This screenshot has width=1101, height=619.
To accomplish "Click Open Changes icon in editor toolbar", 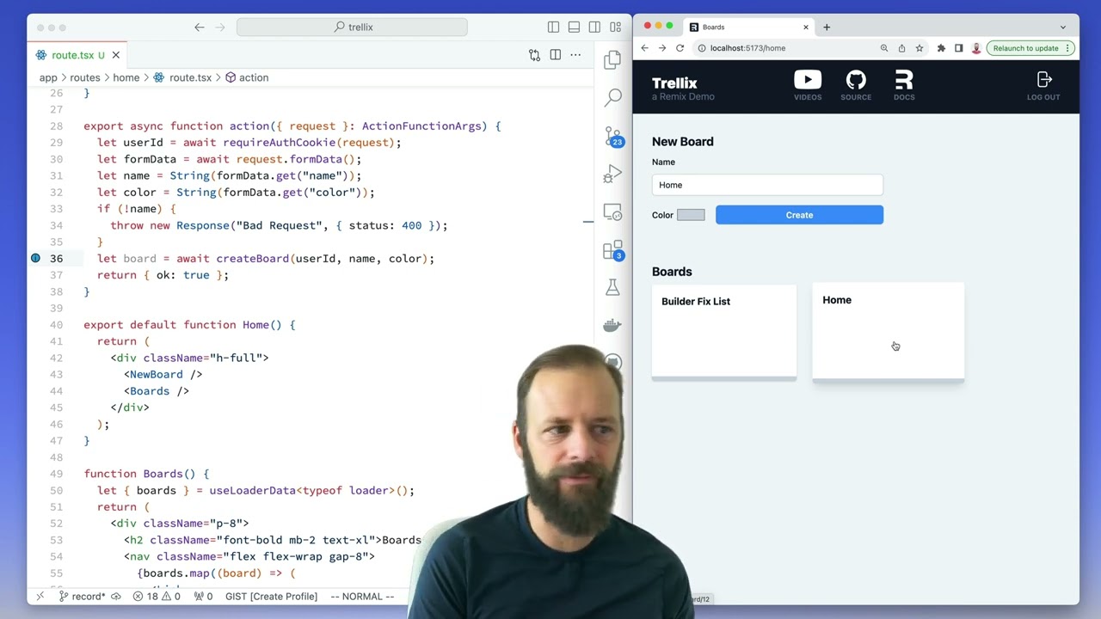I will click(x=534, y=55).
